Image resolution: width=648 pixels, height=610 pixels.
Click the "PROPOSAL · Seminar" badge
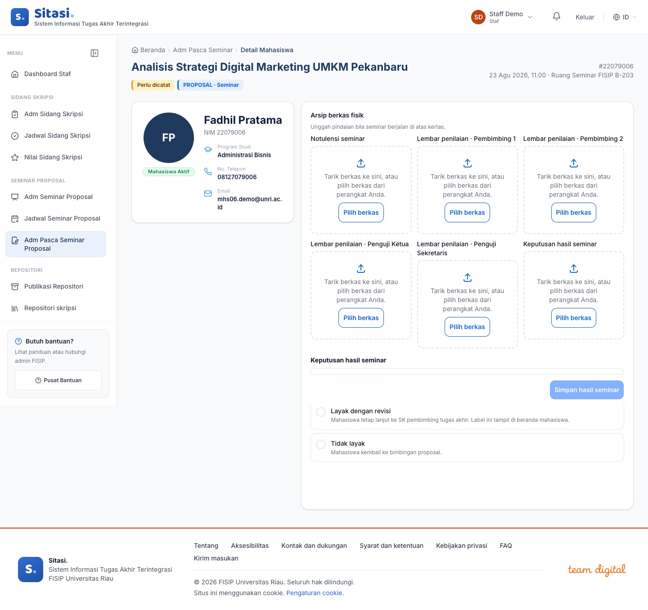pos(211,85)
